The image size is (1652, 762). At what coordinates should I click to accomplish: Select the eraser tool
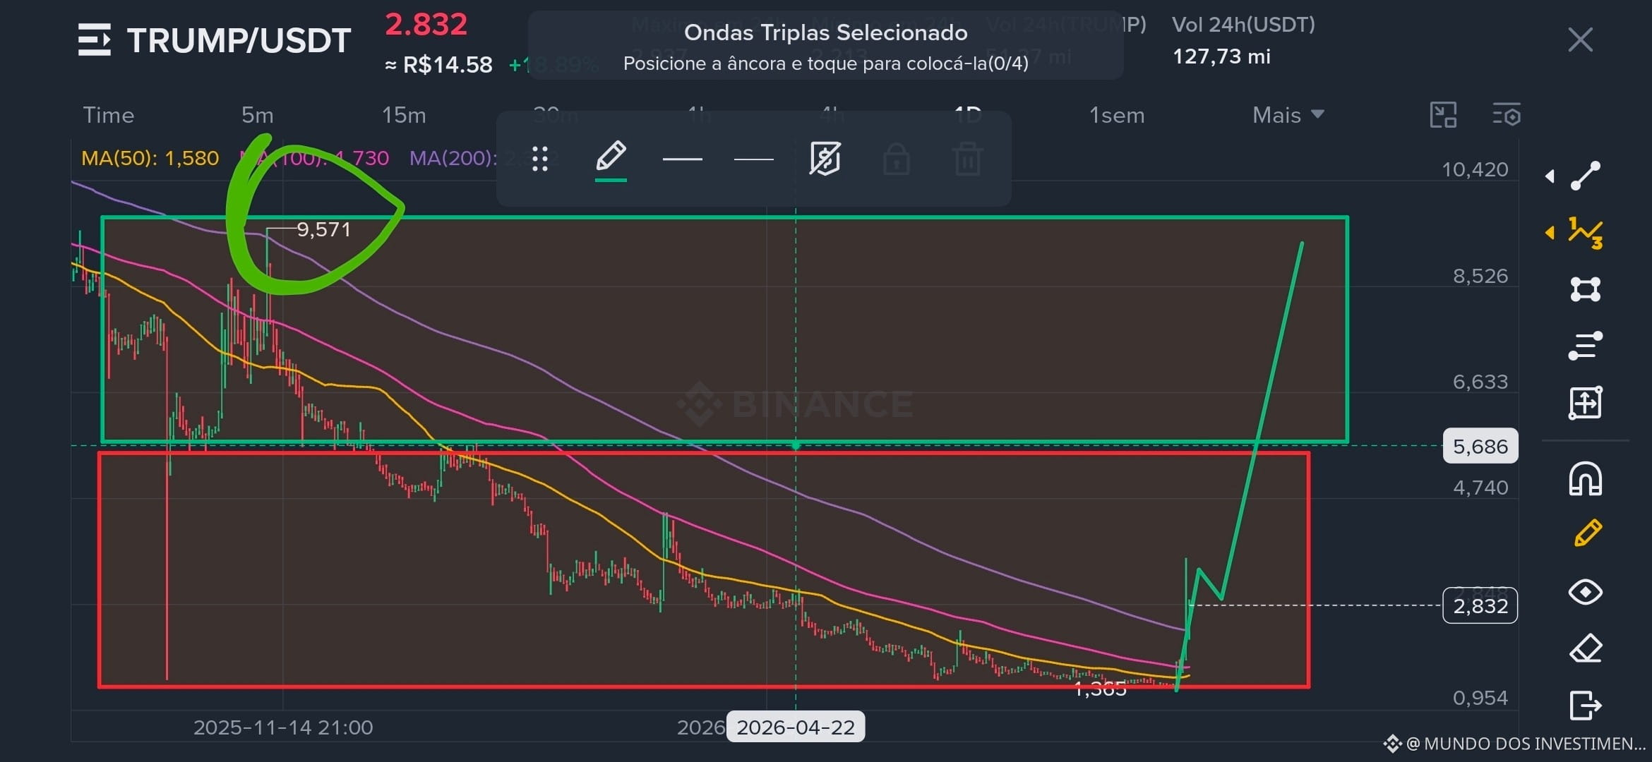(x=1586, y=648)
